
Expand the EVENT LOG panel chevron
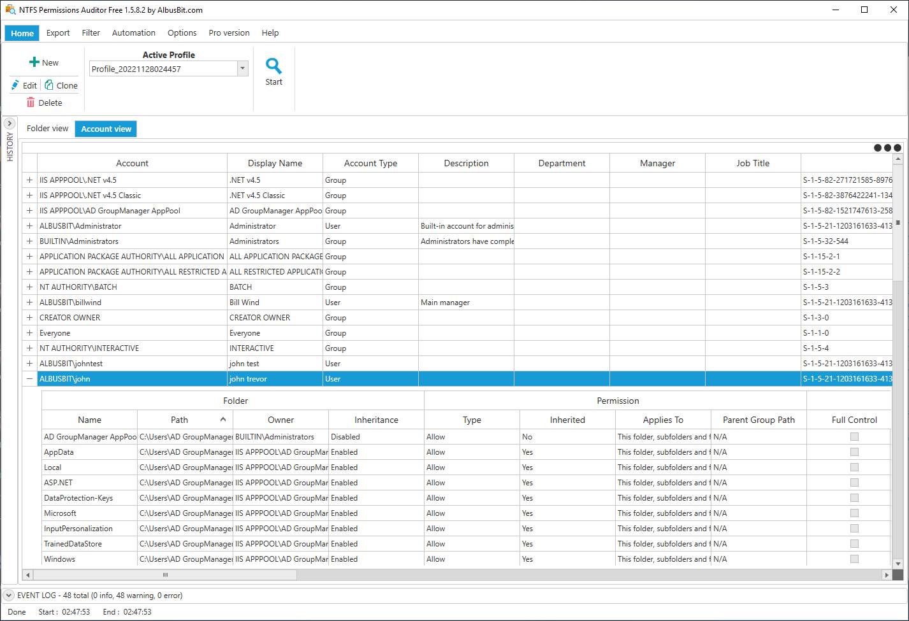coord(8,596)
